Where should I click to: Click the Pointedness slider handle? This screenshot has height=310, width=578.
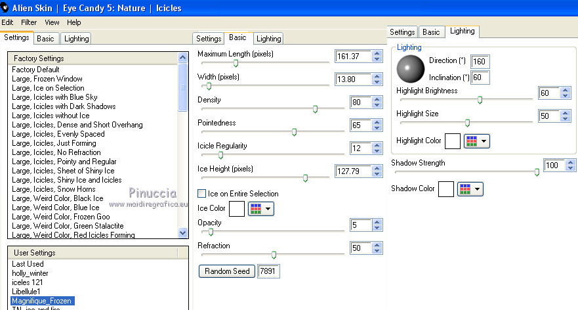pos(294,132)
